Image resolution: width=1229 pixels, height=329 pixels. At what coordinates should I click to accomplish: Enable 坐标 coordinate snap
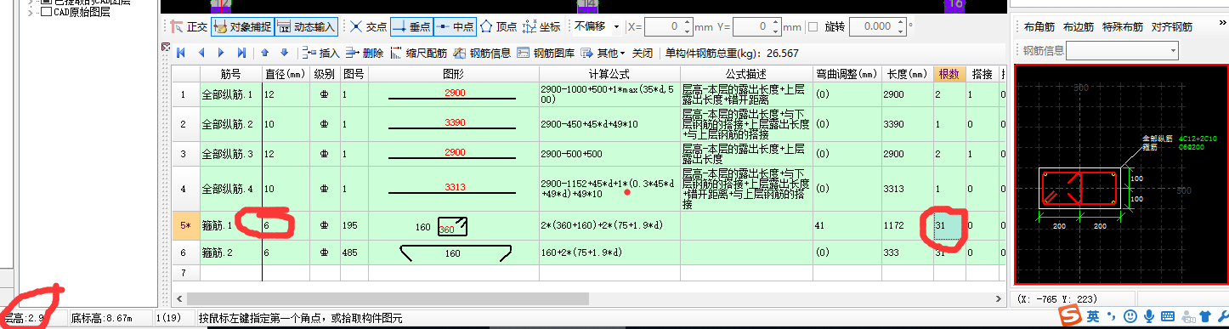[541, 27]
